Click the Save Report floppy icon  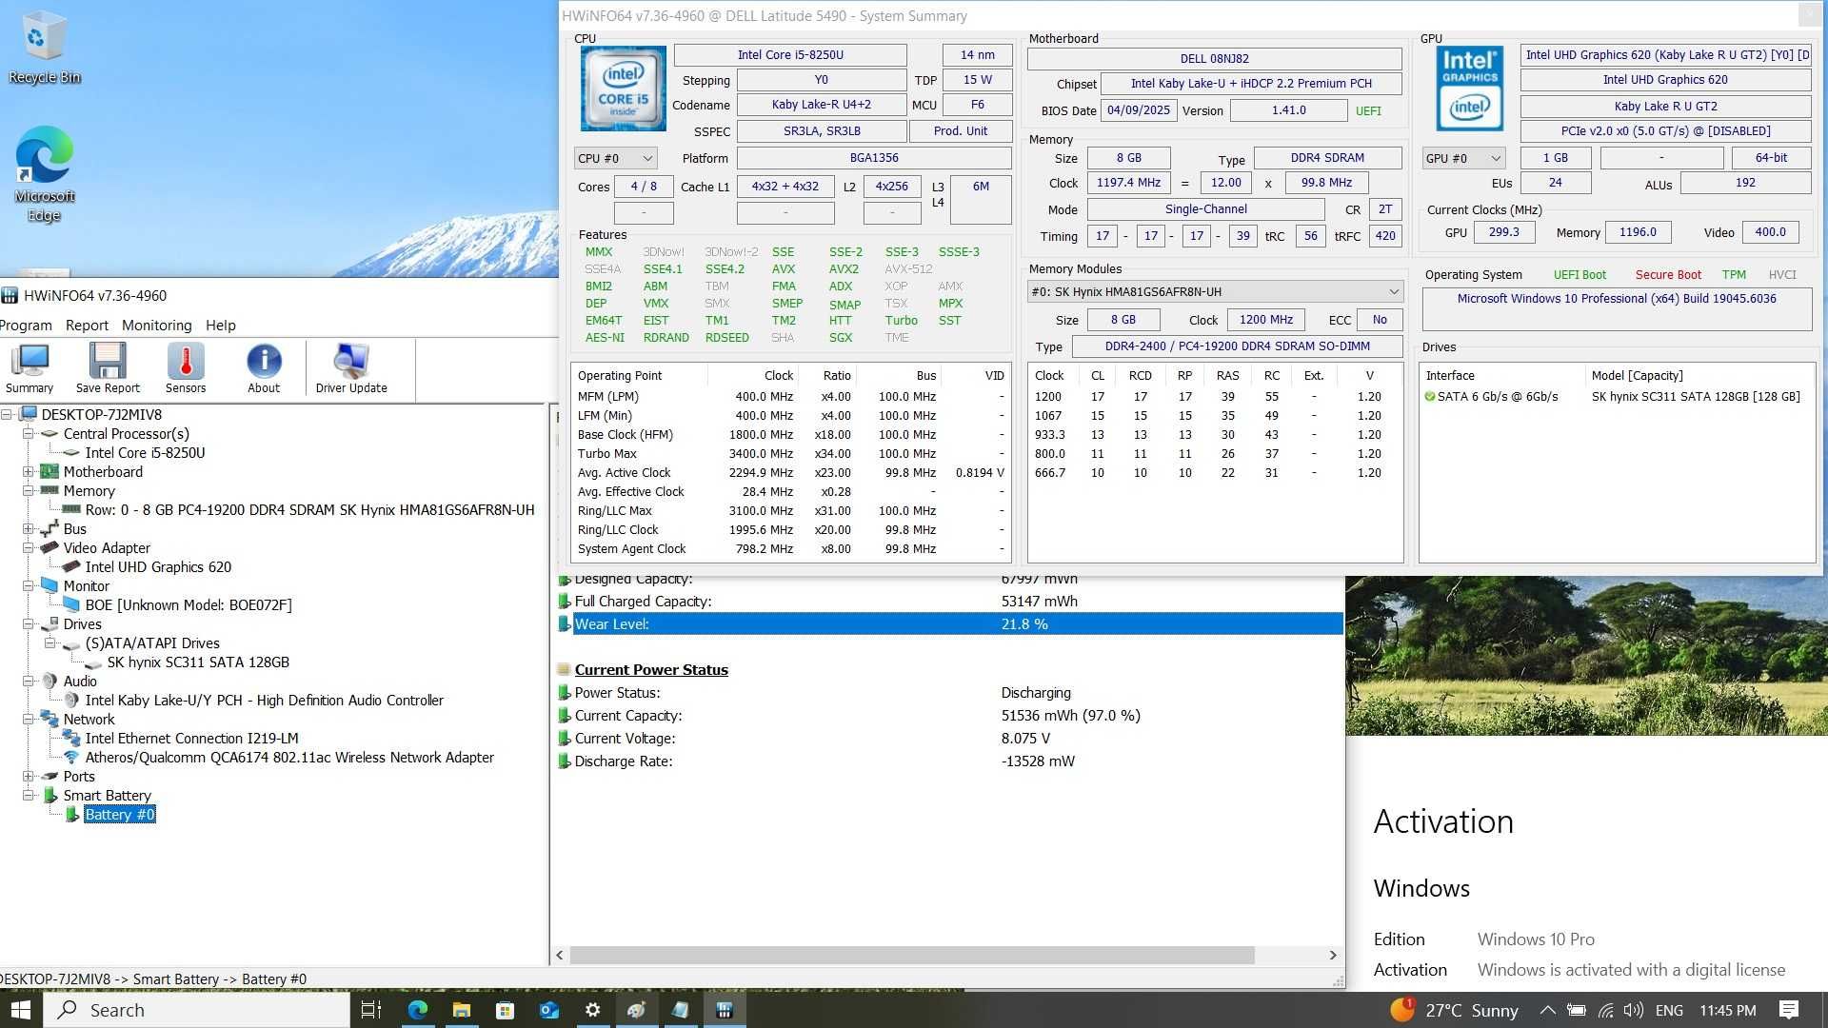click(108, 368)
